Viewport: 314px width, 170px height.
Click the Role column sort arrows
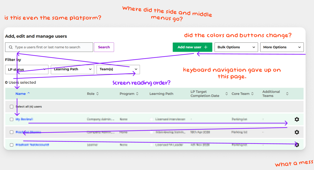[x=97, y=94]
